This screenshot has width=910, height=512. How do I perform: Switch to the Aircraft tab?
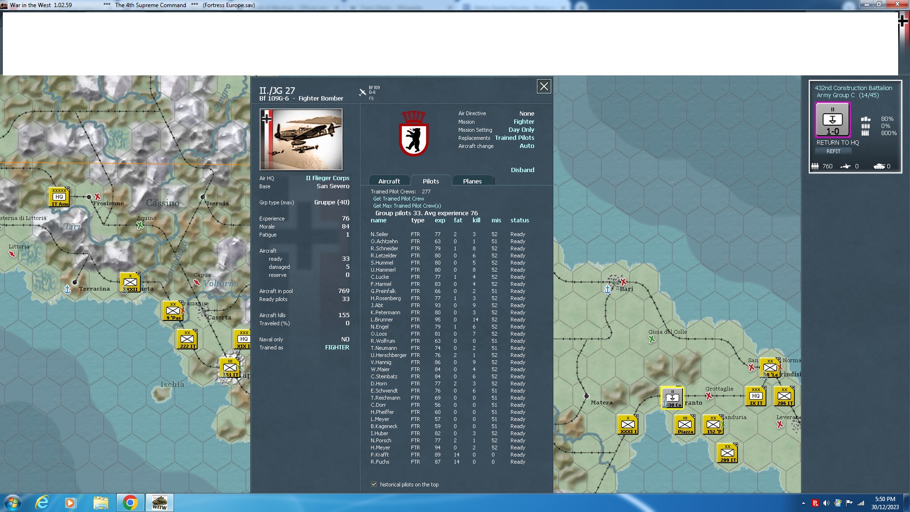[389, 181]
